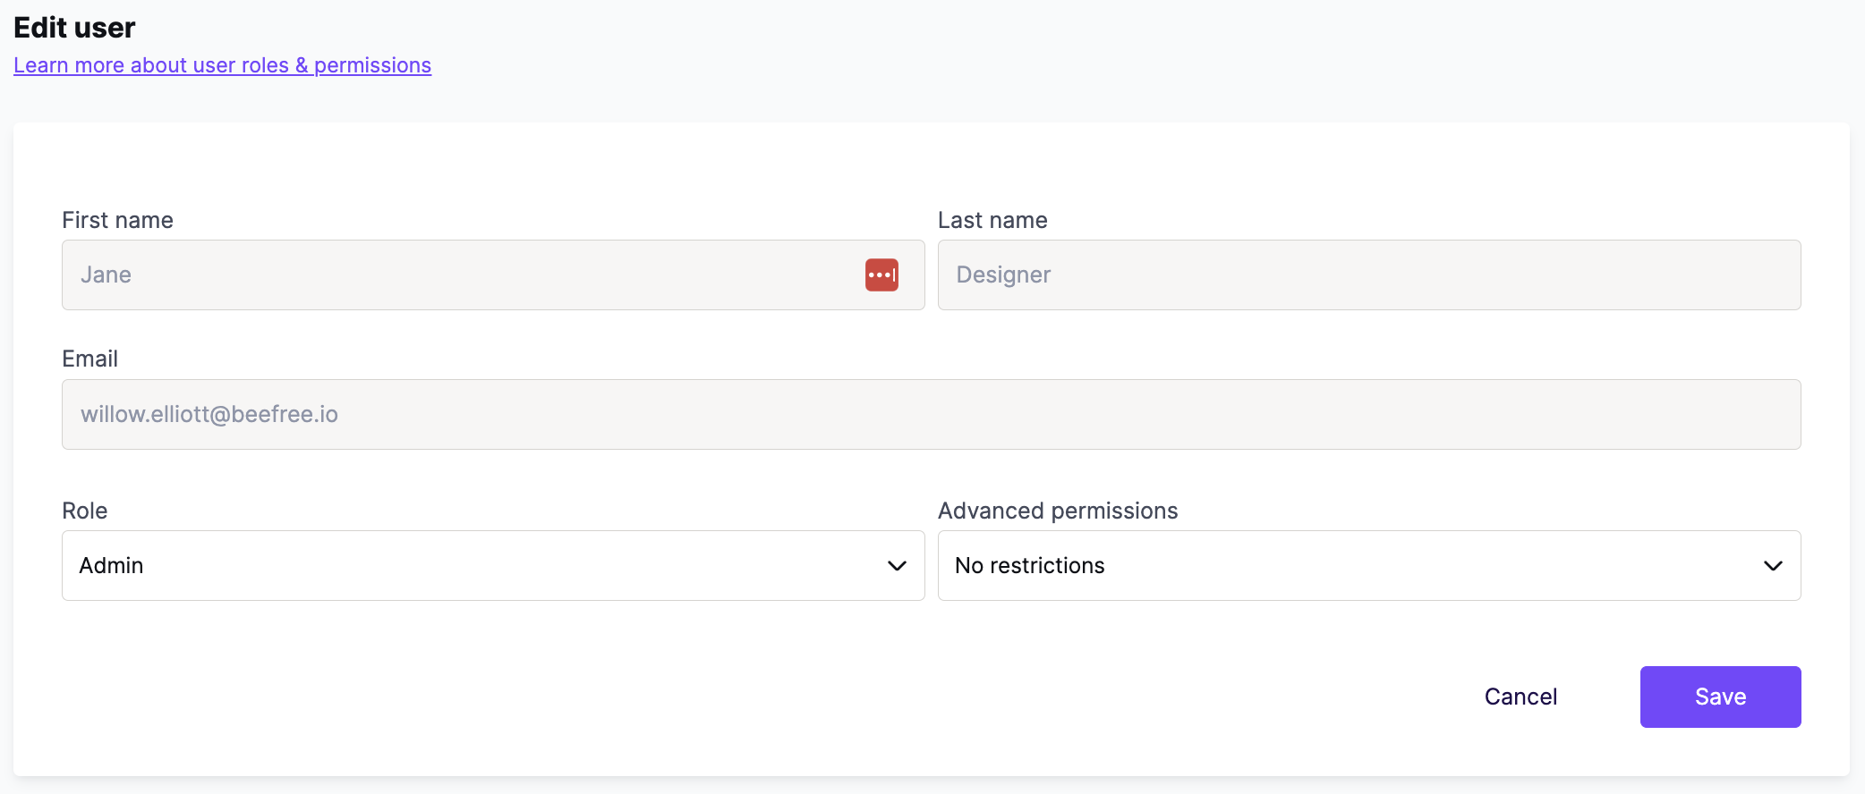Click the Email label
Image resolution: width=1865 pixels, height=794 pixels.
[x=89, y=359]
